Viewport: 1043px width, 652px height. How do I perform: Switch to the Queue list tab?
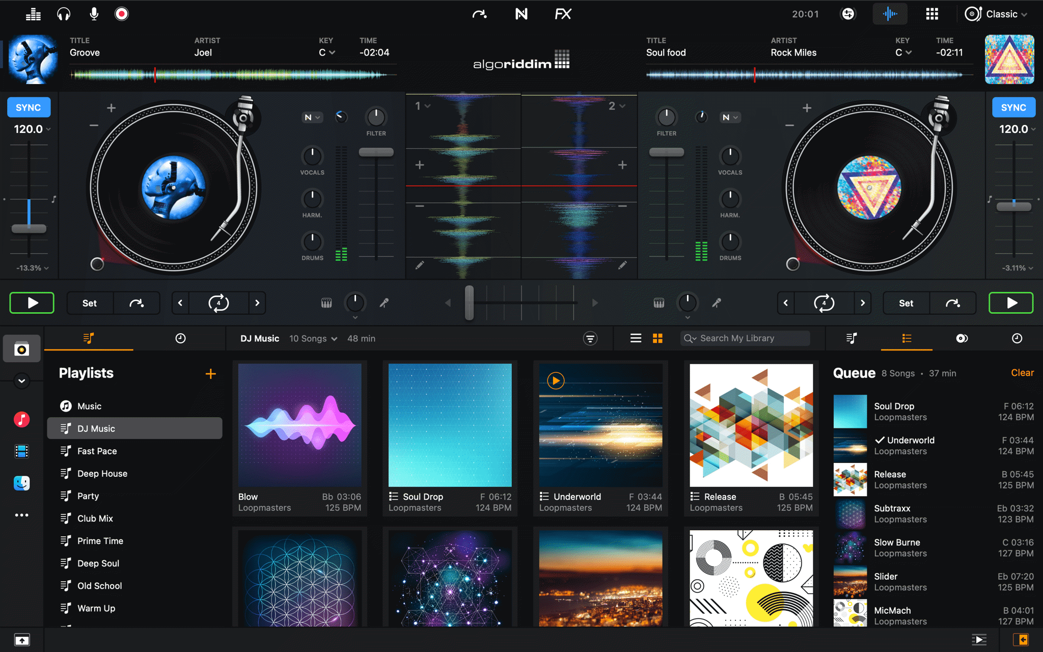pyautogui.click(x=907, y=338)
